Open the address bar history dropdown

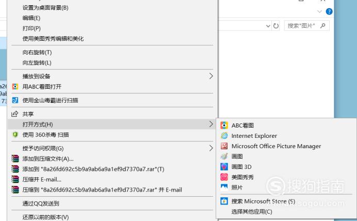268,26
